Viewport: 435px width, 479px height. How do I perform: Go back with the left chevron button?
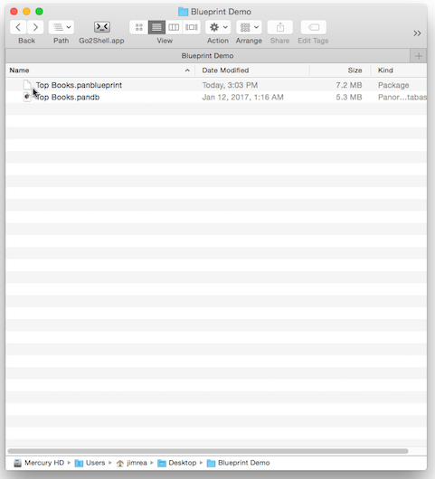tap(18, 27)
